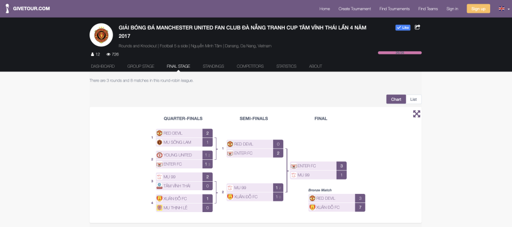Image resolution: width=512 pixels, height=227 pixels.
Task: Switch bracket view to Chart
Action: (396, 99)
